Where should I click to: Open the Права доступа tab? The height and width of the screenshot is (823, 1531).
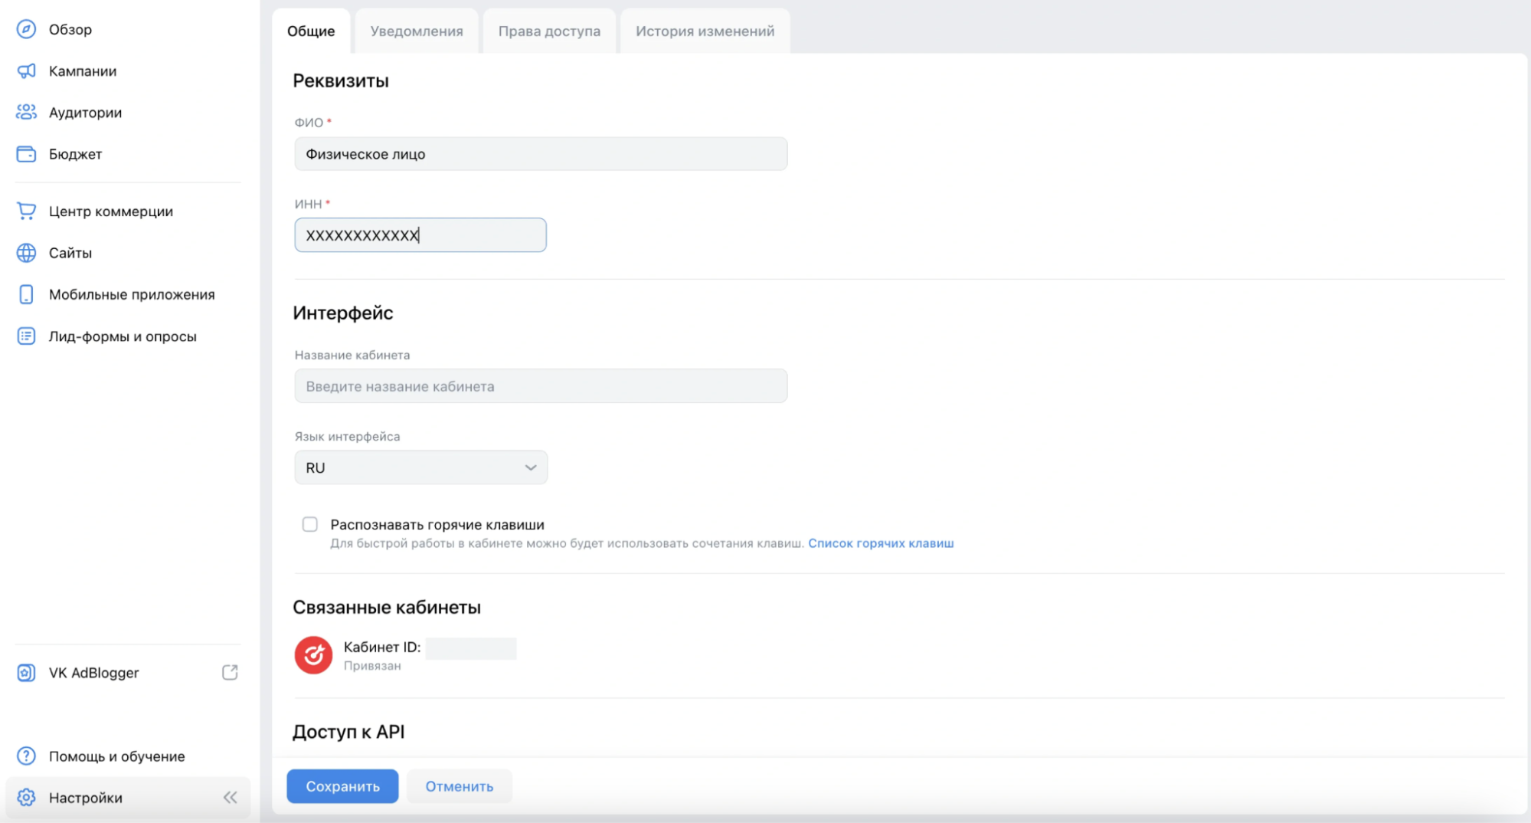549,31
